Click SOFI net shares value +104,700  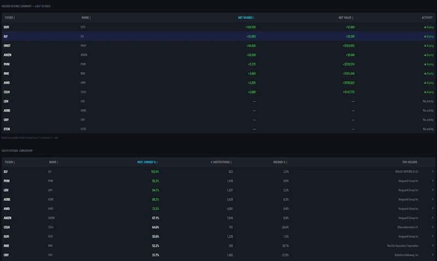(x=250, y=27)
